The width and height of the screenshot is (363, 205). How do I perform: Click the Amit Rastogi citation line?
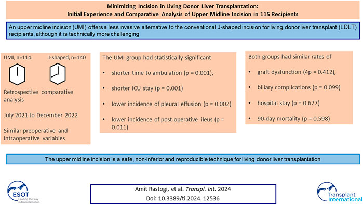(x=183, y=189)
